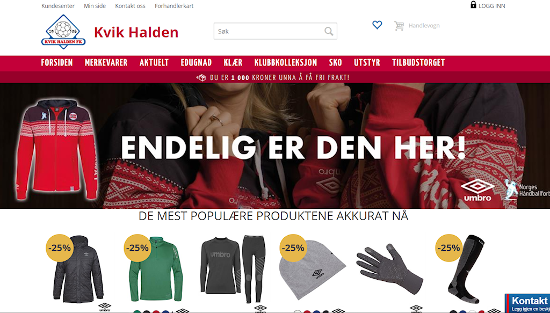The width and height of the screenshot is (550, 313).
Task: Open the KLUBBKOLLEKSJON menu
Action: [286, 63]
